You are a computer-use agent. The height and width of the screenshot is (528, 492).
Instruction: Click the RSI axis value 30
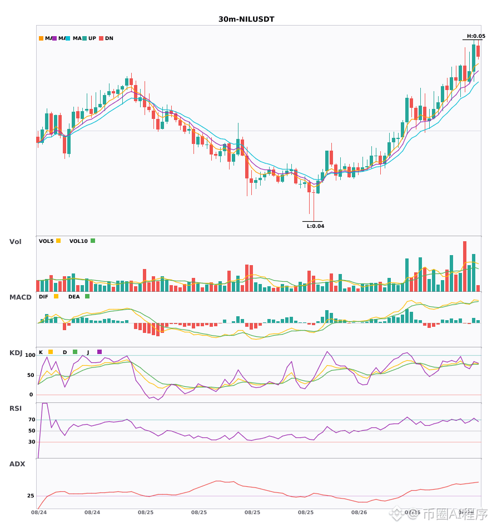tap(32, 442)
